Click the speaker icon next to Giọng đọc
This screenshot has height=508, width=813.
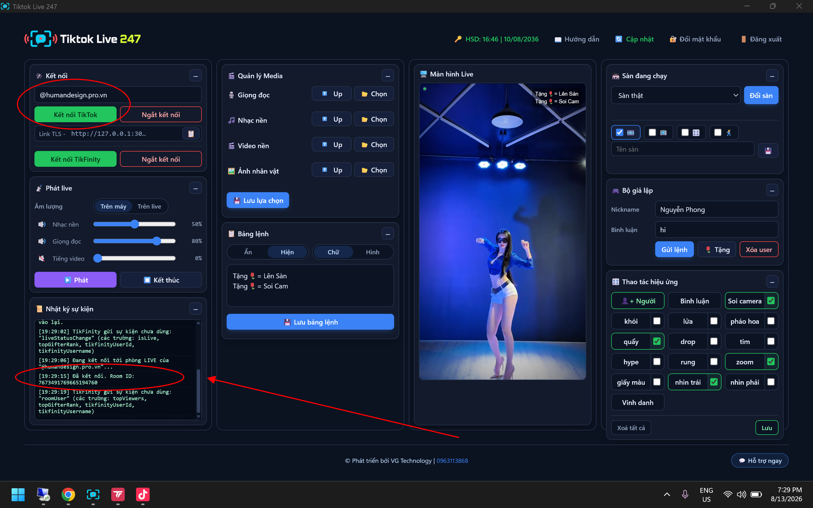coord(42,241)
